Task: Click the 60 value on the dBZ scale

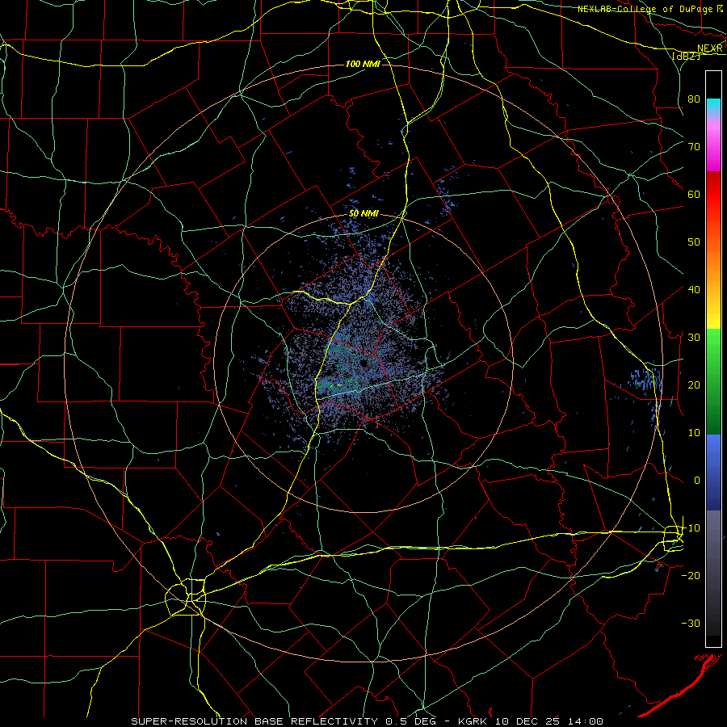Action: click(694, 194)
